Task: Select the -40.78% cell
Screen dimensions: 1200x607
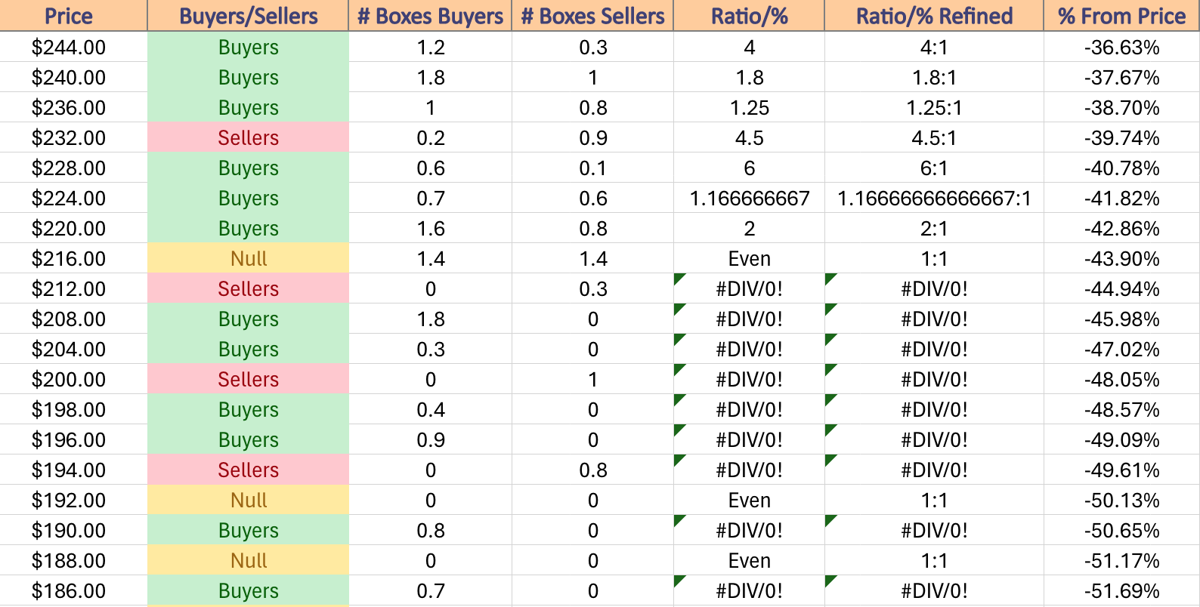Action: (x=1122, y=168)
